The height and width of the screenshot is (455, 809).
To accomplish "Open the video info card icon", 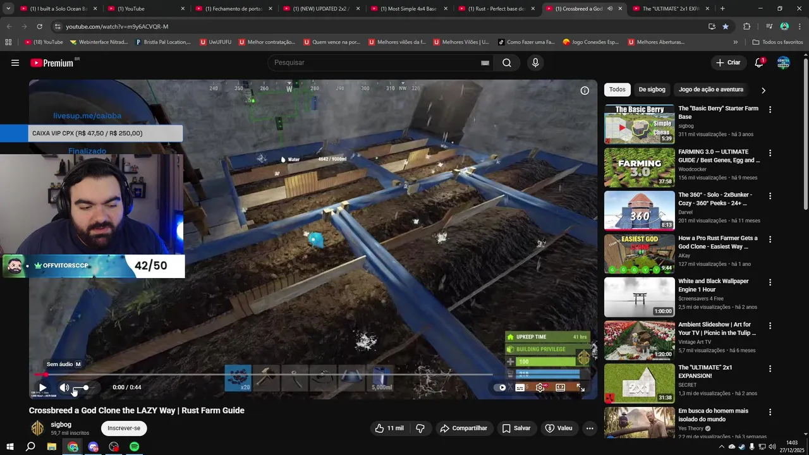I will 585,90.
